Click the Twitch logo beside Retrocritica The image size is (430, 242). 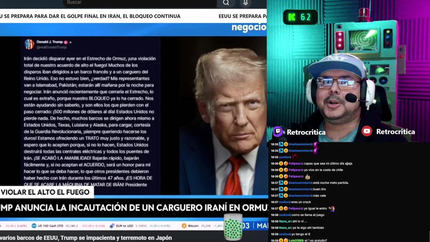[278, 132]
